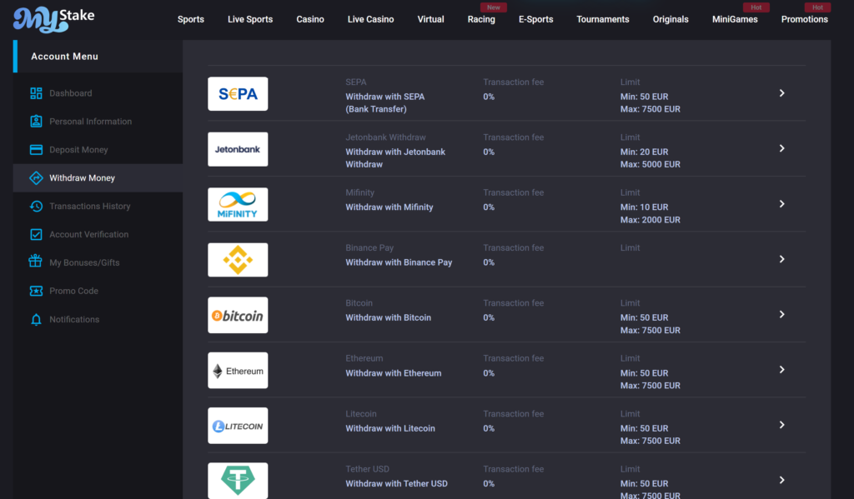Click the 'Max: 2000 EUR' limit text
854x499 pixels.
651,220
